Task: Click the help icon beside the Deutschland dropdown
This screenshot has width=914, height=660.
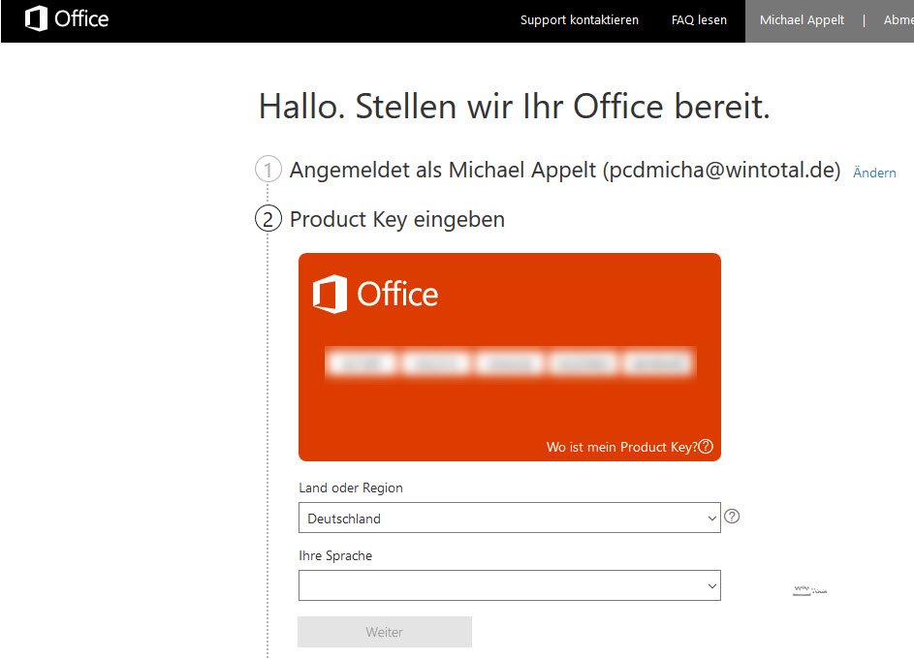Action: (x=733, y=517)
